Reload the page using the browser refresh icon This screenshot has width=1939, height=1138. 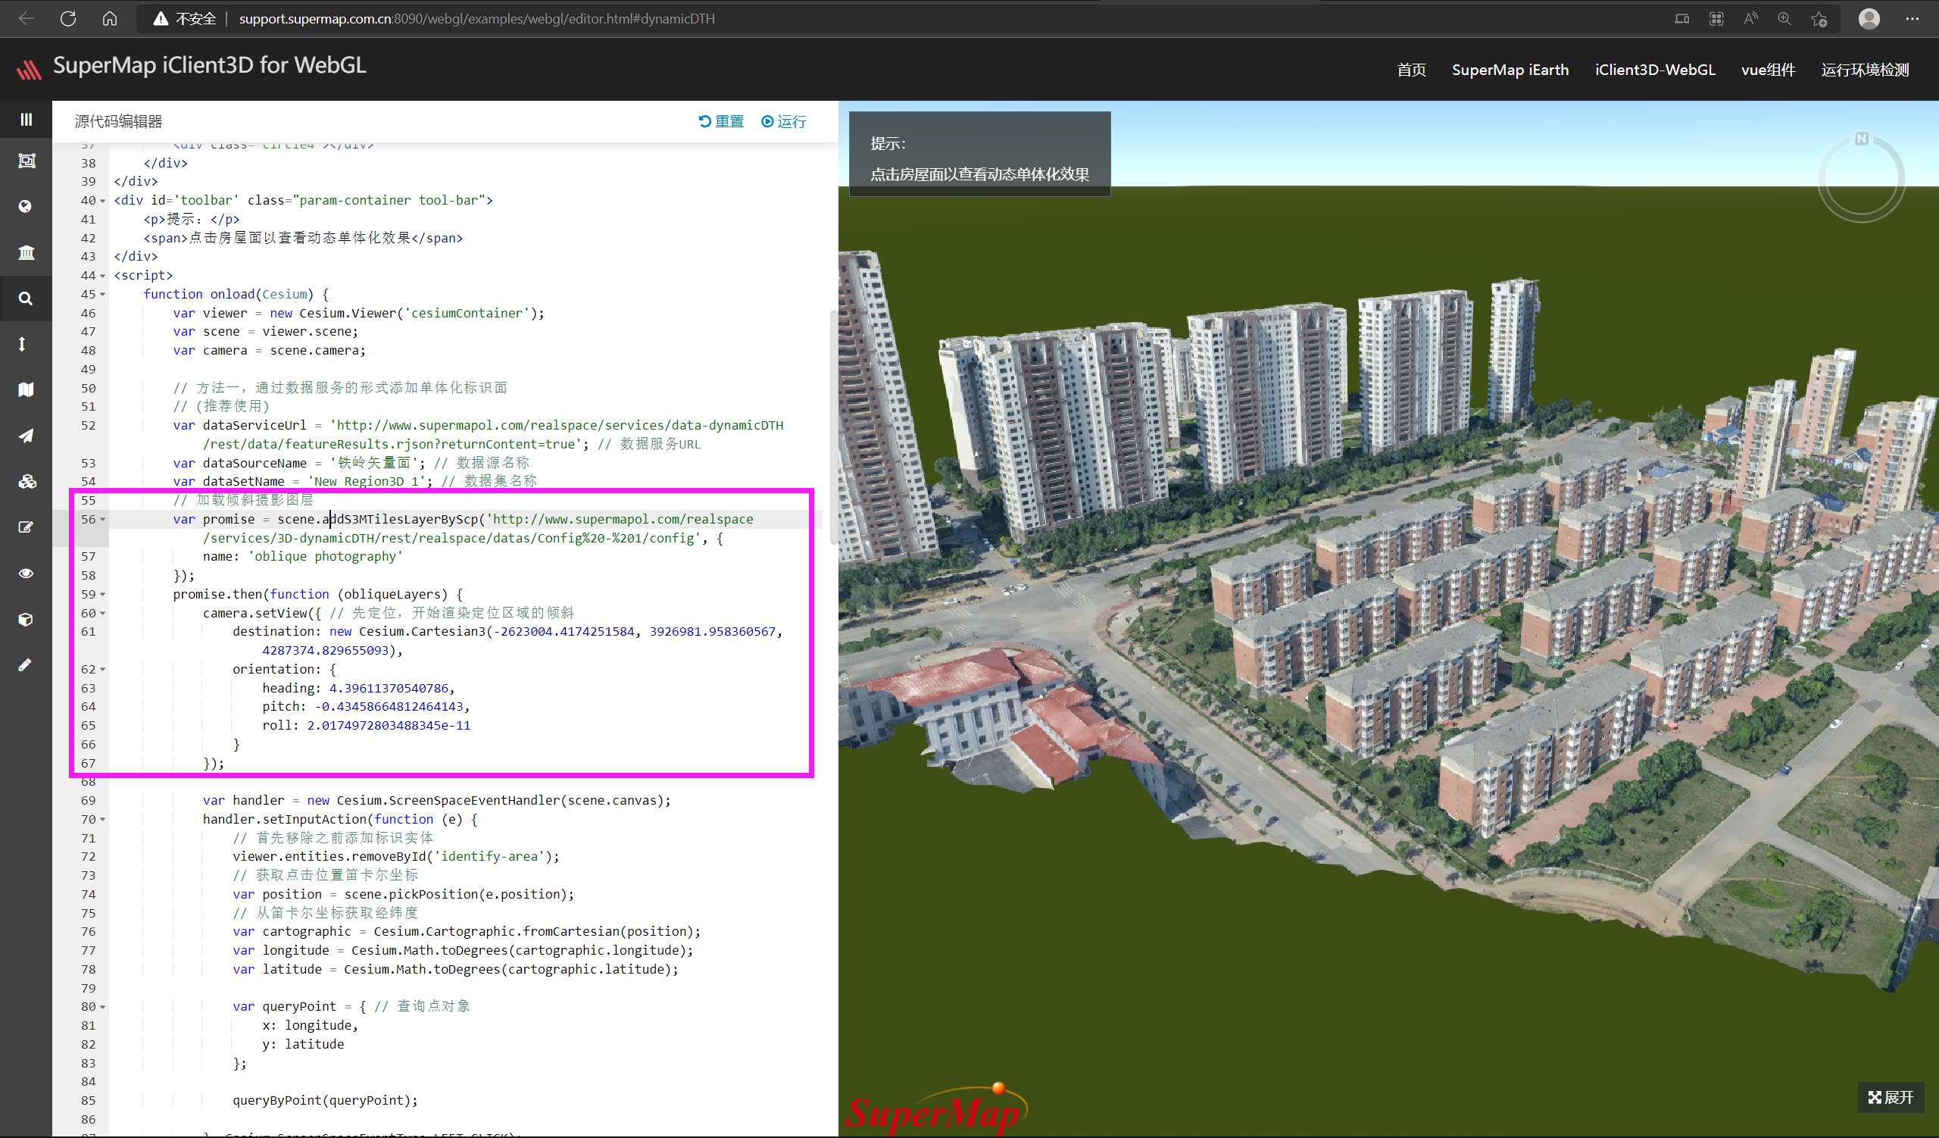click(x=67, y=18)
